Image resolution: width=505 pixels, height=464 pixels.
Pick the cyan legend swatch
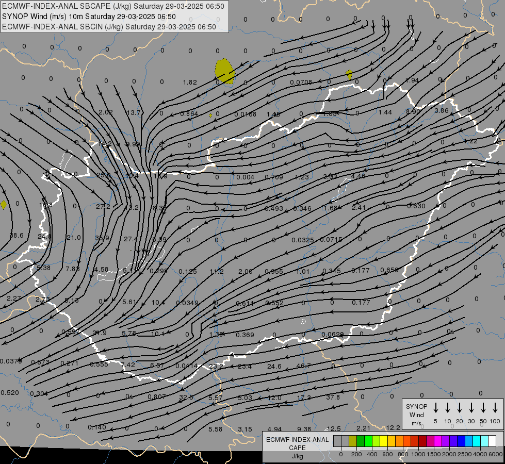(476, 441)
